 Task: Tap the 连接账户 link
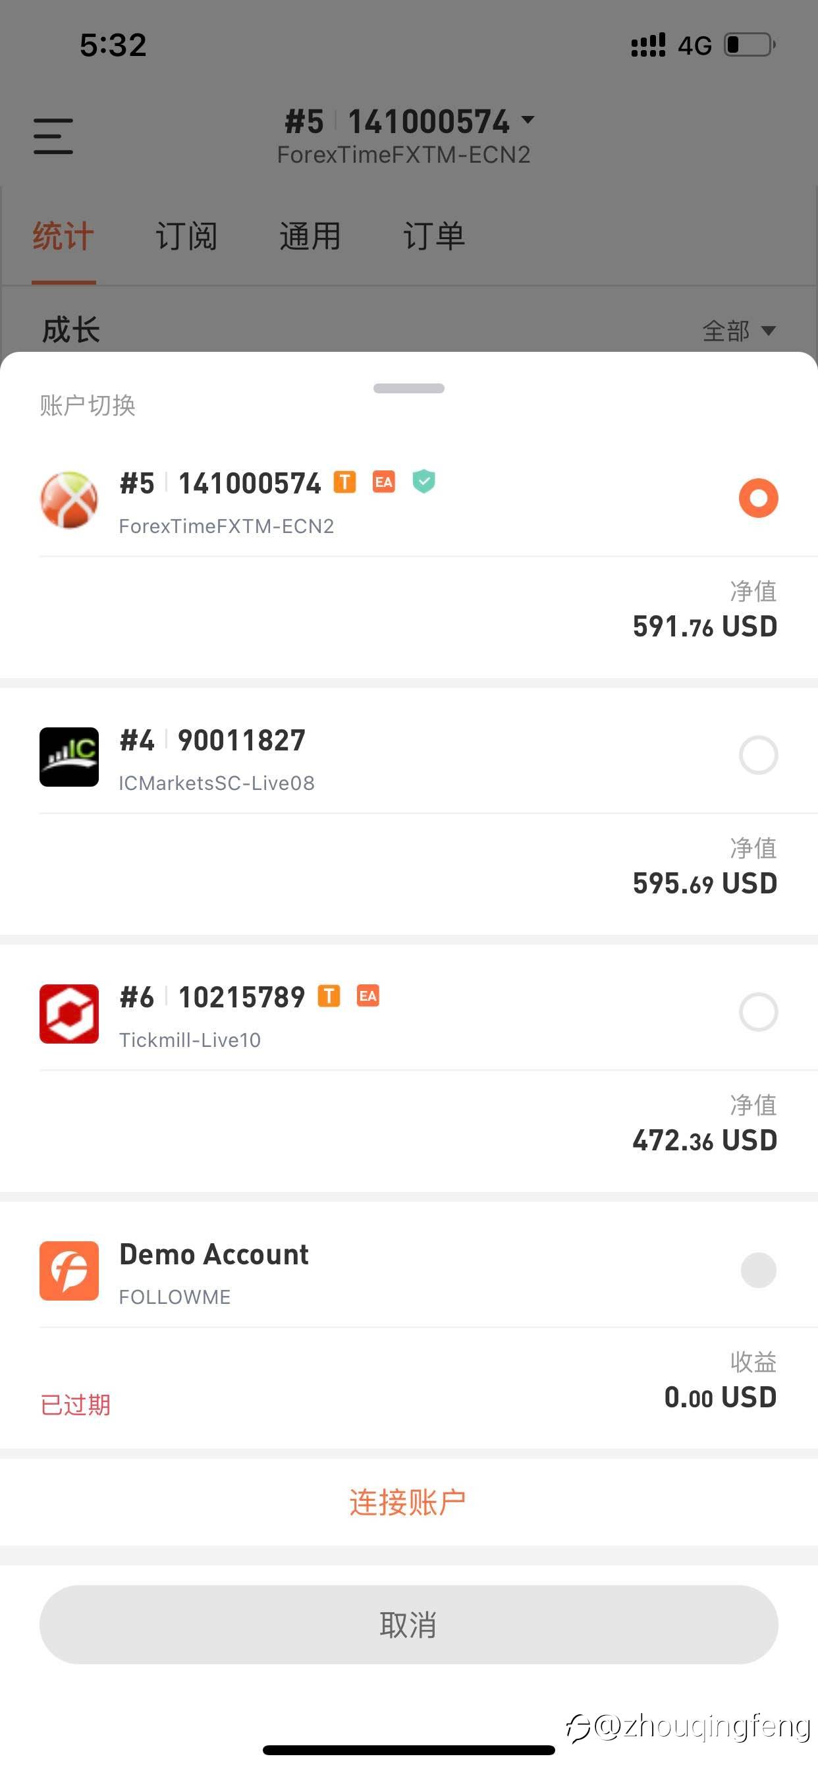[x=408, y=1502]
